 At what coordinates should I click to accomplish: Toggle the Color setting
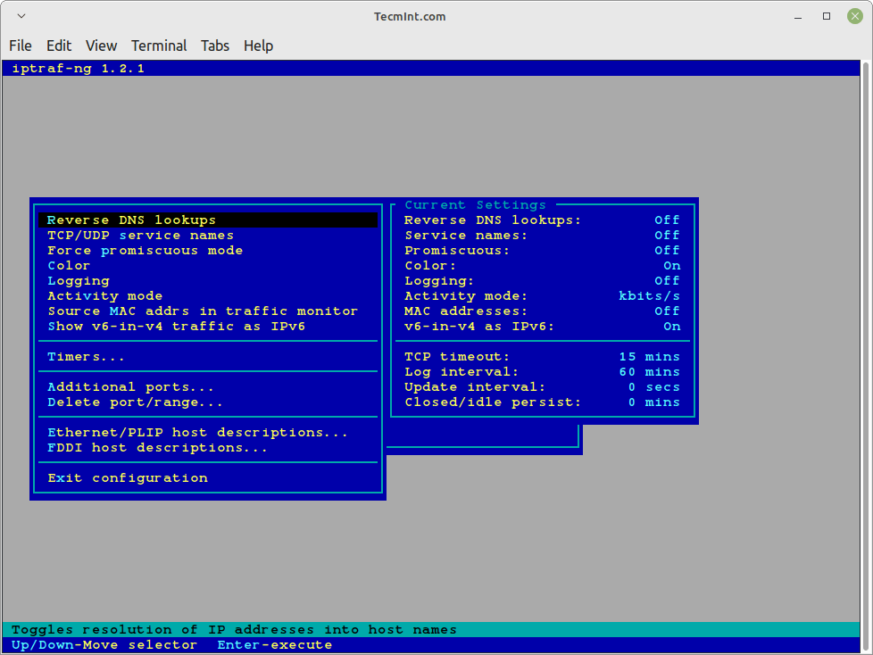[69, 266]
